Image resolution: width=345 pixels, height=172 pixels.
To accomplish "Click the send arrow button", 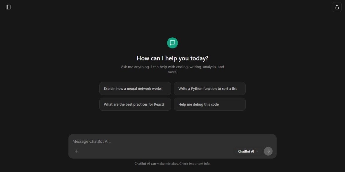I will pos(268,151).
